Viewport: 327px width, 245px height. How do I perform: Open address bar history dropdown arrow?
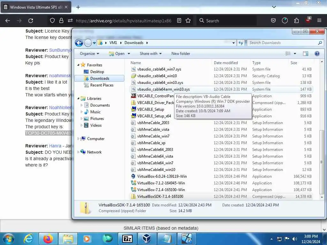click(x=233, y=43)
